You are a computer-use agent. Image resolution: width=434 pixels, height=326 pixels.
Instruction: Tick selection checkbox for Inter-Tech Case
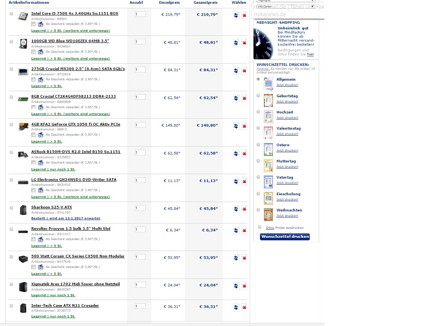coord(11,306)
